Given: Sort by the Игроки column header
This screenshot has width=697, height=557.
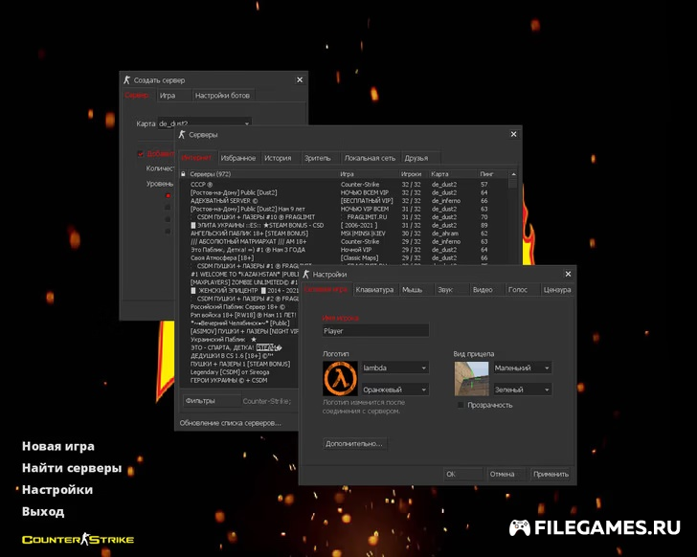Looking at the screenshot, I should [x=414, y=173].
